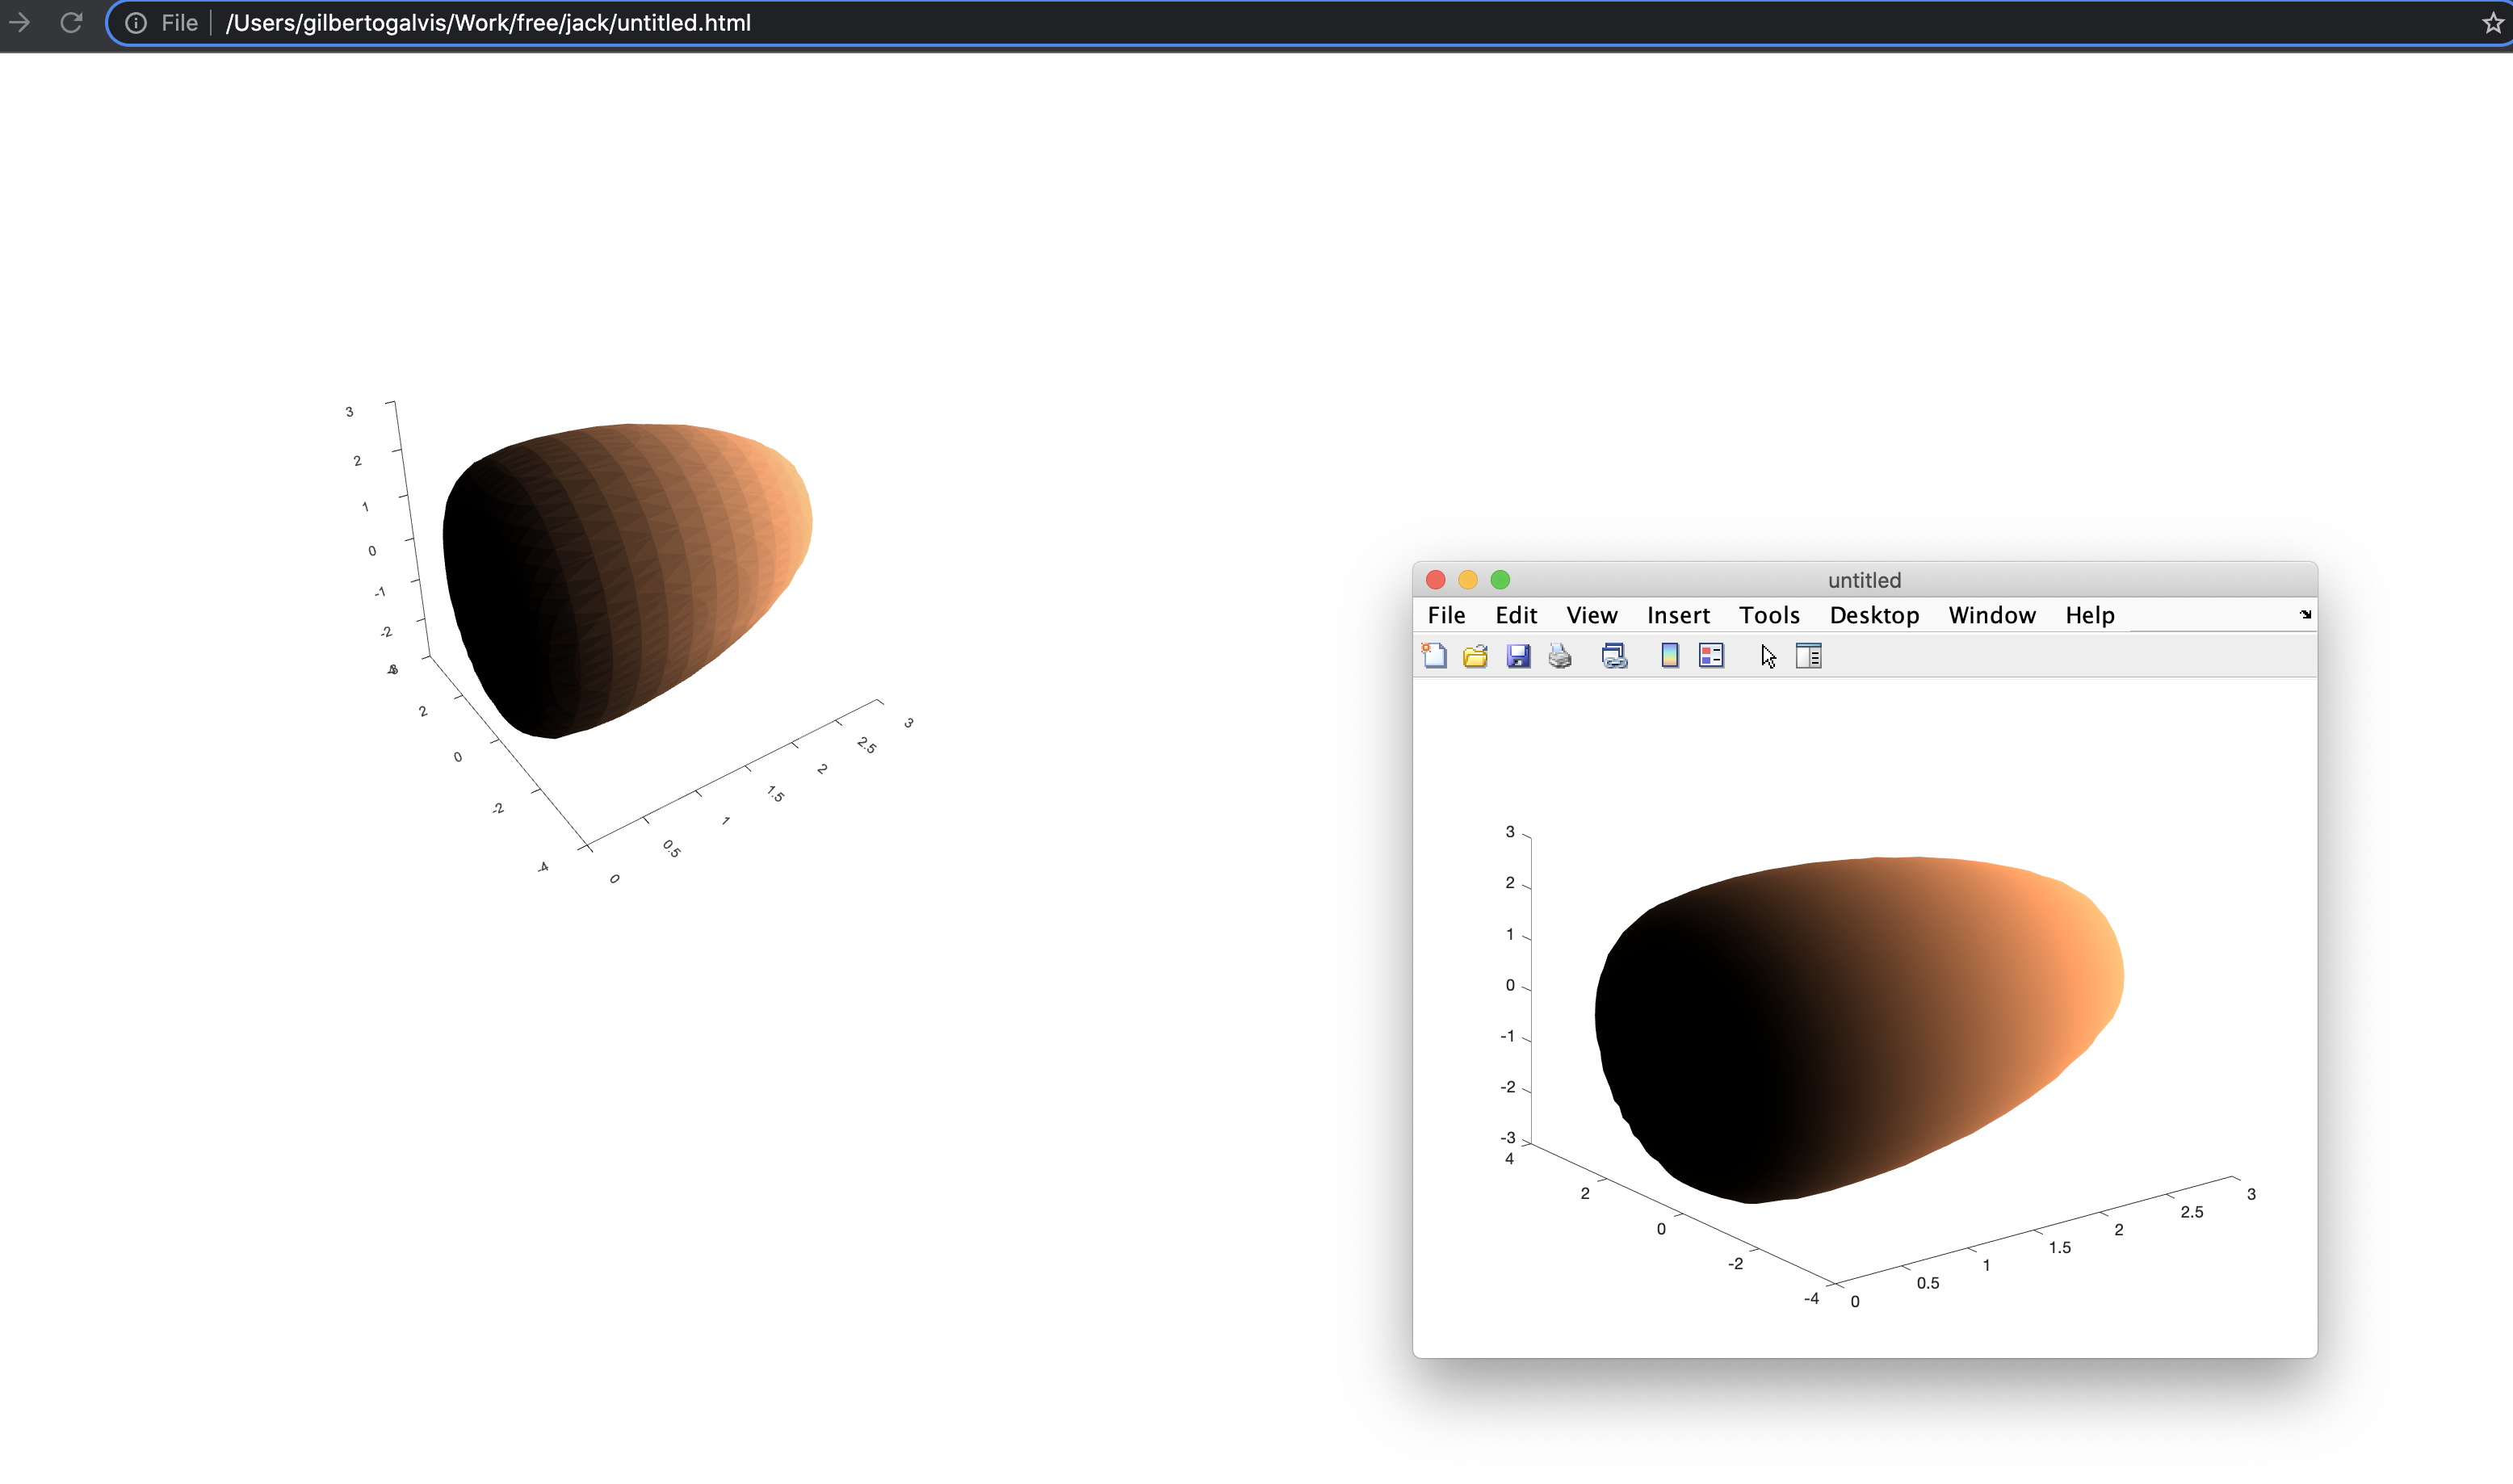Open the Tools menu
This screenshot has height=1484, width=2513.
(1769, 615)
